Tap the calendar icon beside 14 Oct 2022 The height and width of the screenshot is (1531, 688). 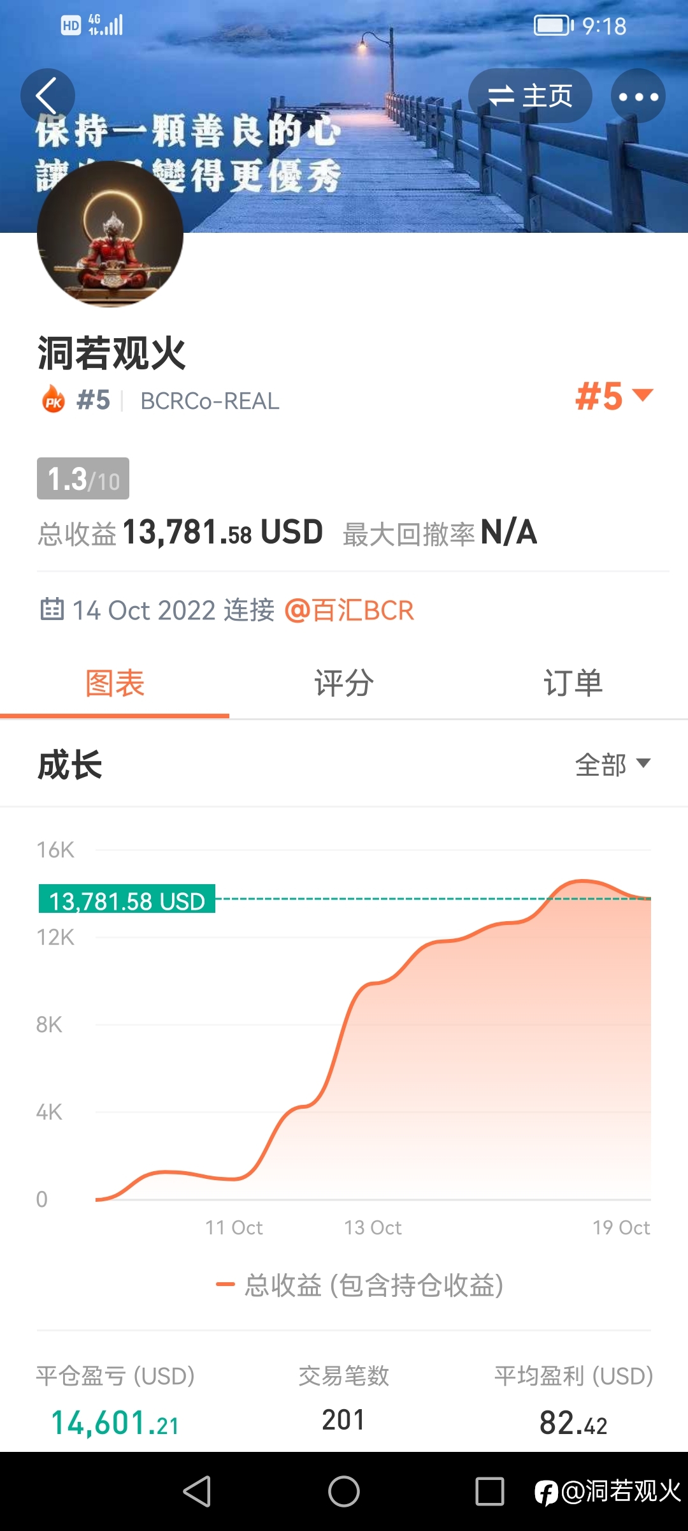click(x=52, y=609)
